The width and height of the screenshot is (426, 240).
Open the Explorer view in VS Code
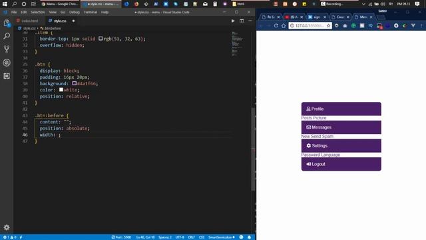coord(7,23)
